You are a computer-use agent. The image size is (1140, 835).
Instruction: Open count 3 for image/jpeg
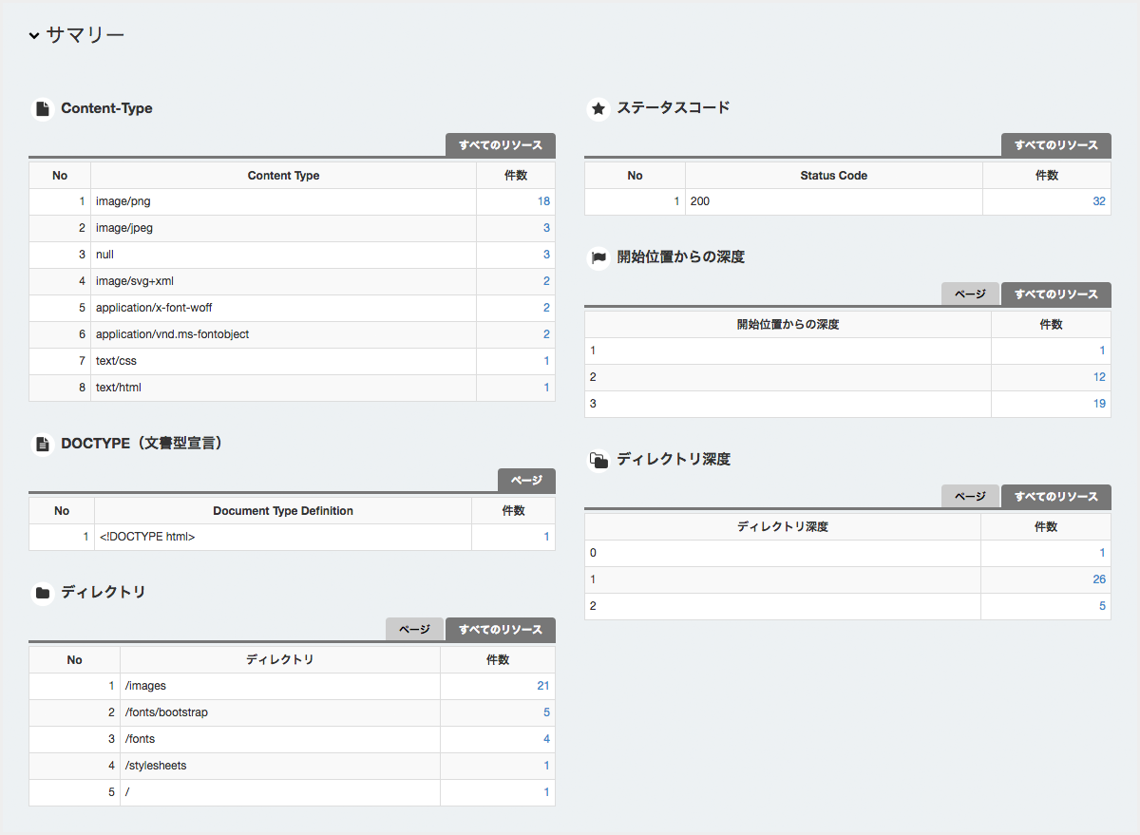[546, 228]
